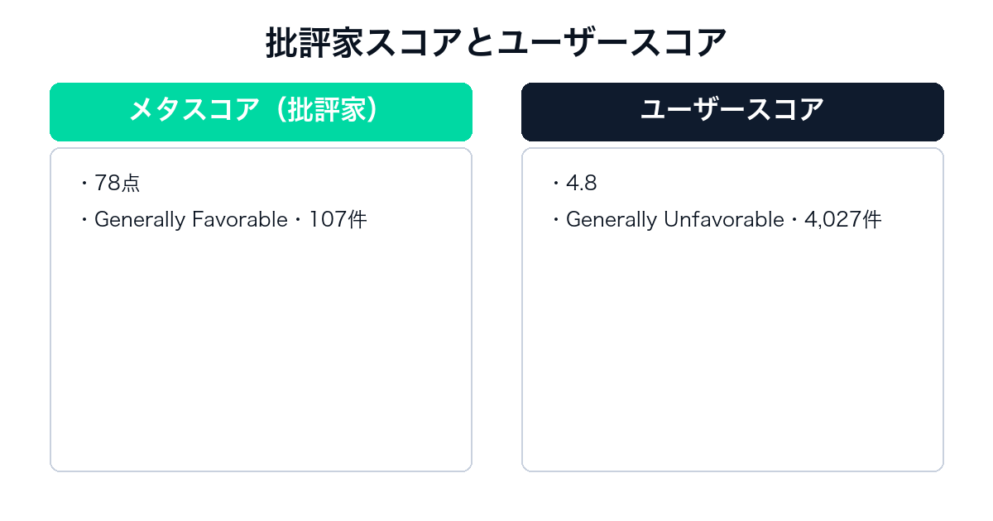Click empty area of critic score card
The height and width of the screenshot is (521, 993).
point(261,356)
